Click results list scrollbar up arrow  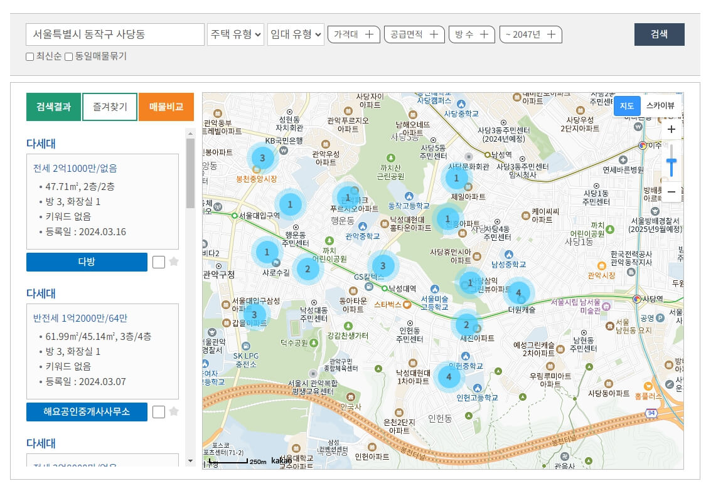(190, 134)
